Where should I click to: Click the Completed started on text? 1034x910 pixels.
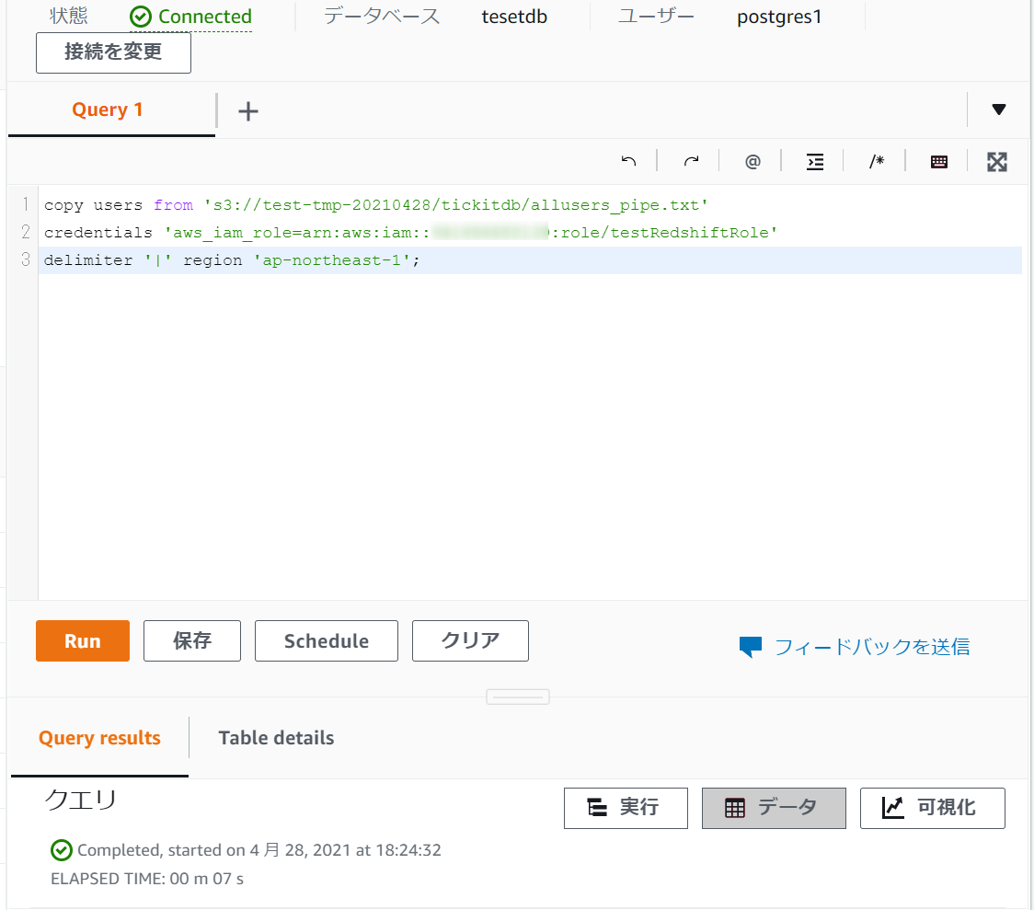(x=259, y=850)
